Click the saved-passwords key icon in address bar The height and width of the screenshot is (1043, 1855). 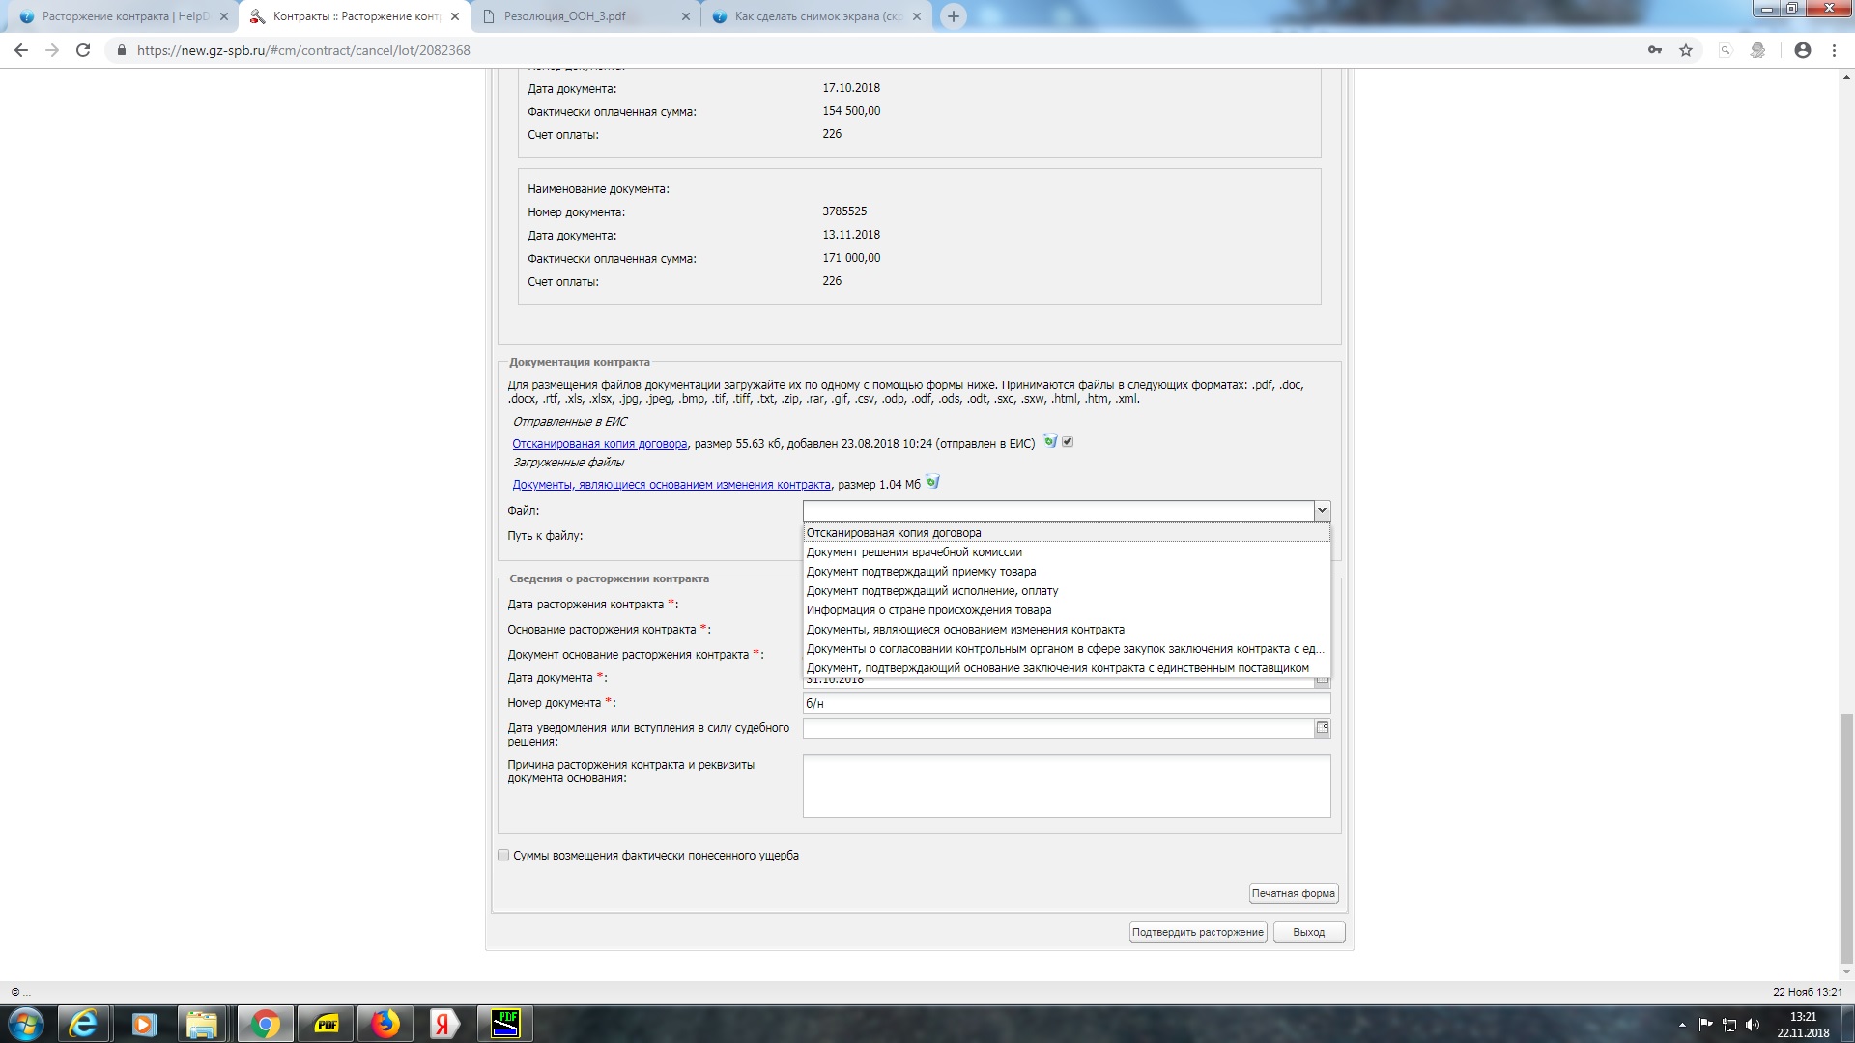pos(1655,50)
